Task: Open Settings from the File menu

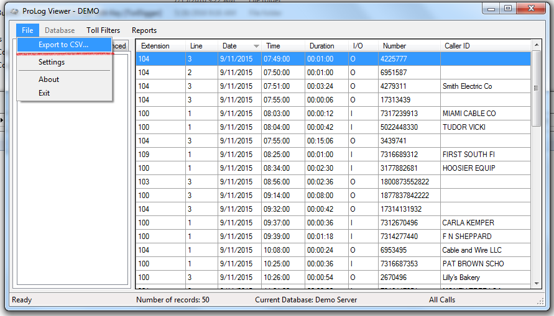Action: [52, 62]
